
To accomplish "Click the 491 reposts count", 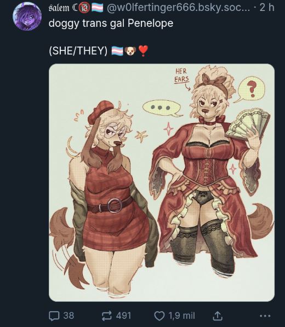I will pos(123,315).
